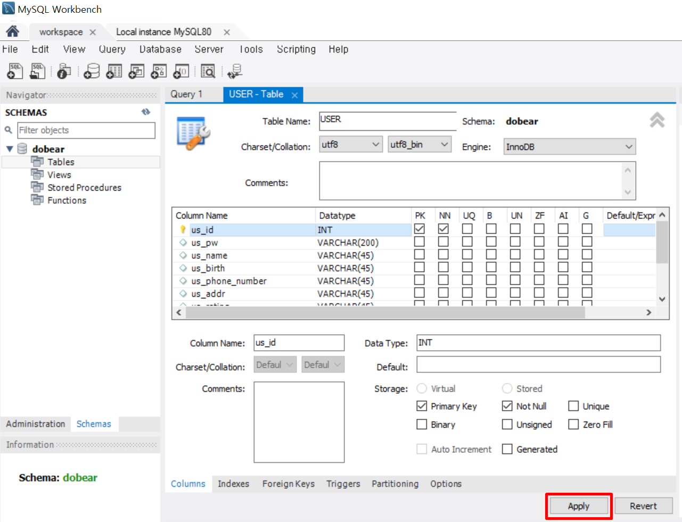Create a new schema icon
The width and height of the screenshot is (682, 522).
(92, 71)
